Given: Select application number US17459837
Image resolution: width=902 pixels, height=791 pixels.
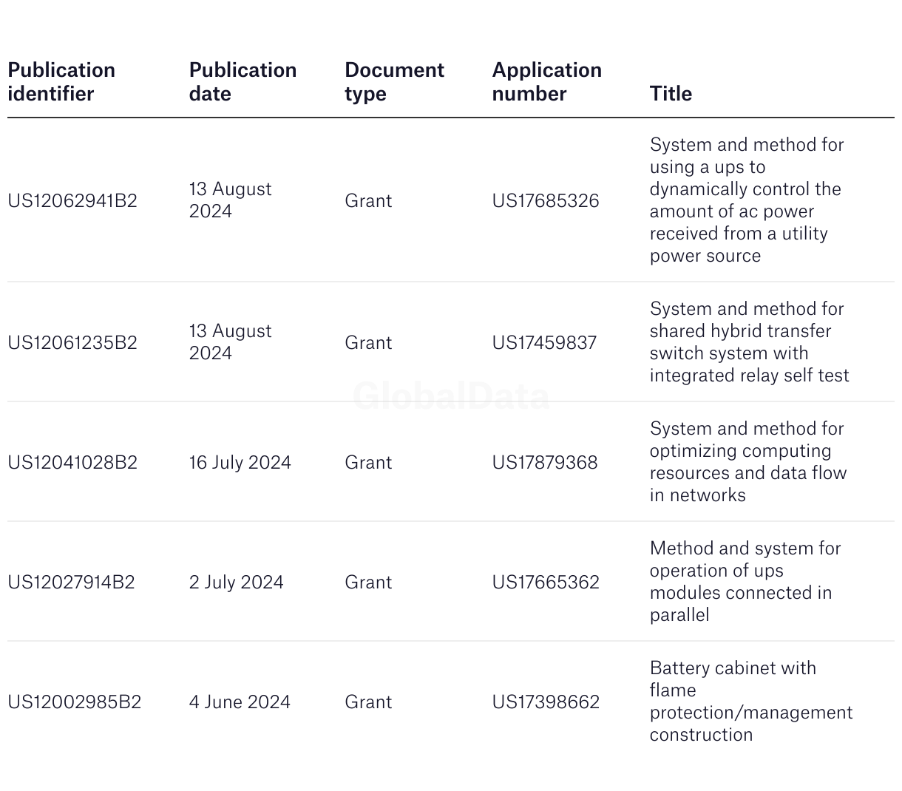Looking at the screenshot, I should click(544, 343).
